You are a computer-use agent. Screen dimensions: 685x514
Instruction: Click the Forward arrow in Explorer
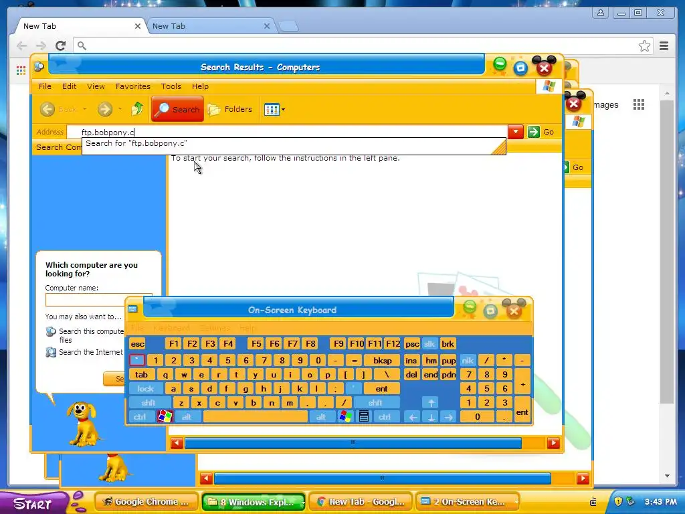105,109
